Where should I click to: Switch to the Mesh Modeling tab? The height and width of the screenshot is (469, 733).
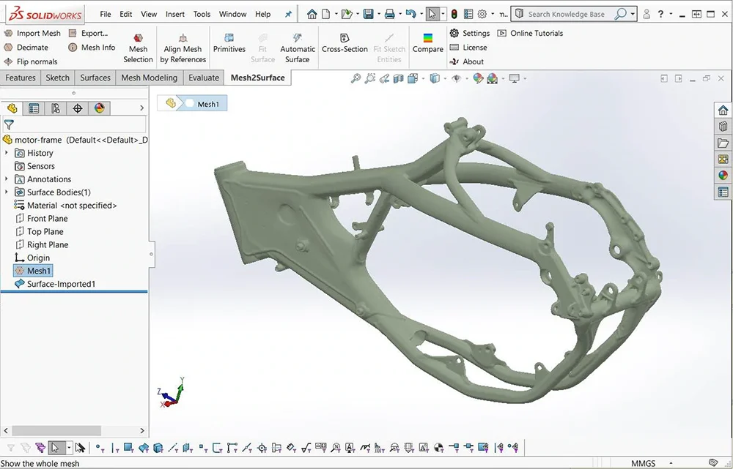coord(149,78)
